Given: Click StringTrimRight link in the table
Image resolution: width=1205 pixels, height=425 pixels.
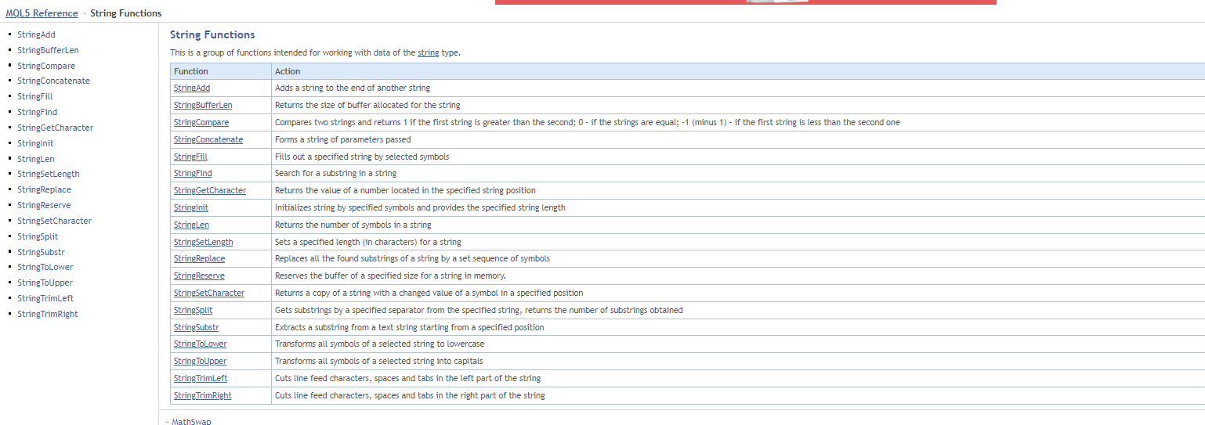Looking at the screenshot, I should pyautogui.click(x=203, y=395).
